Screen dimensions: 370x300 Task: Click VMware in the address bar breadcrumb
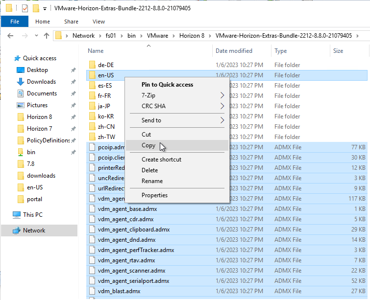(x=157, y=36)
